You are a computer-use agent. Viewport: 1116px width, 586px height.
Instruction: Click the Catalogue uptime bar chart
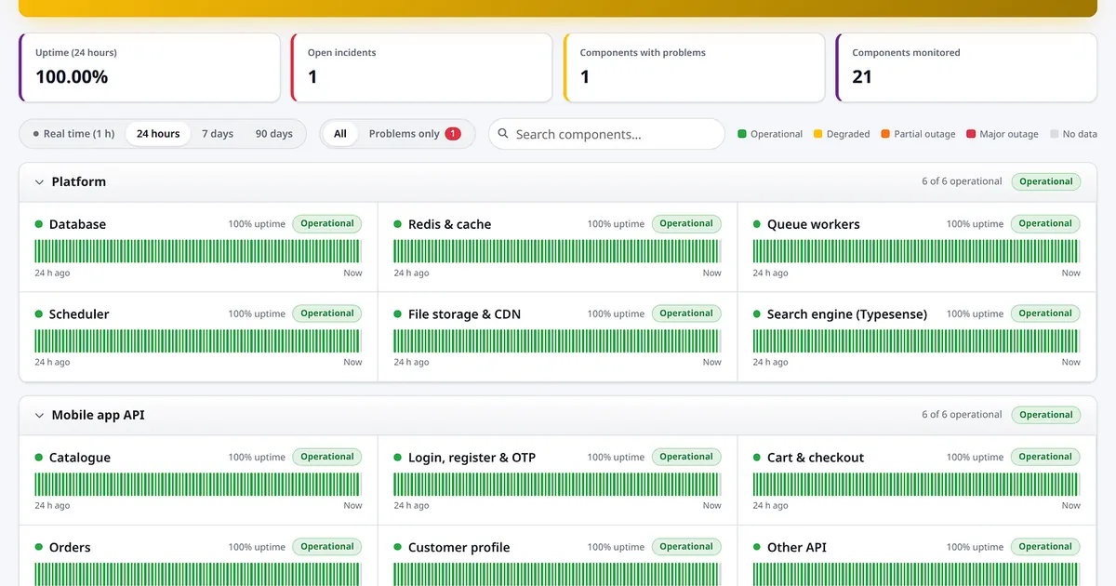[x=198, y=485]
